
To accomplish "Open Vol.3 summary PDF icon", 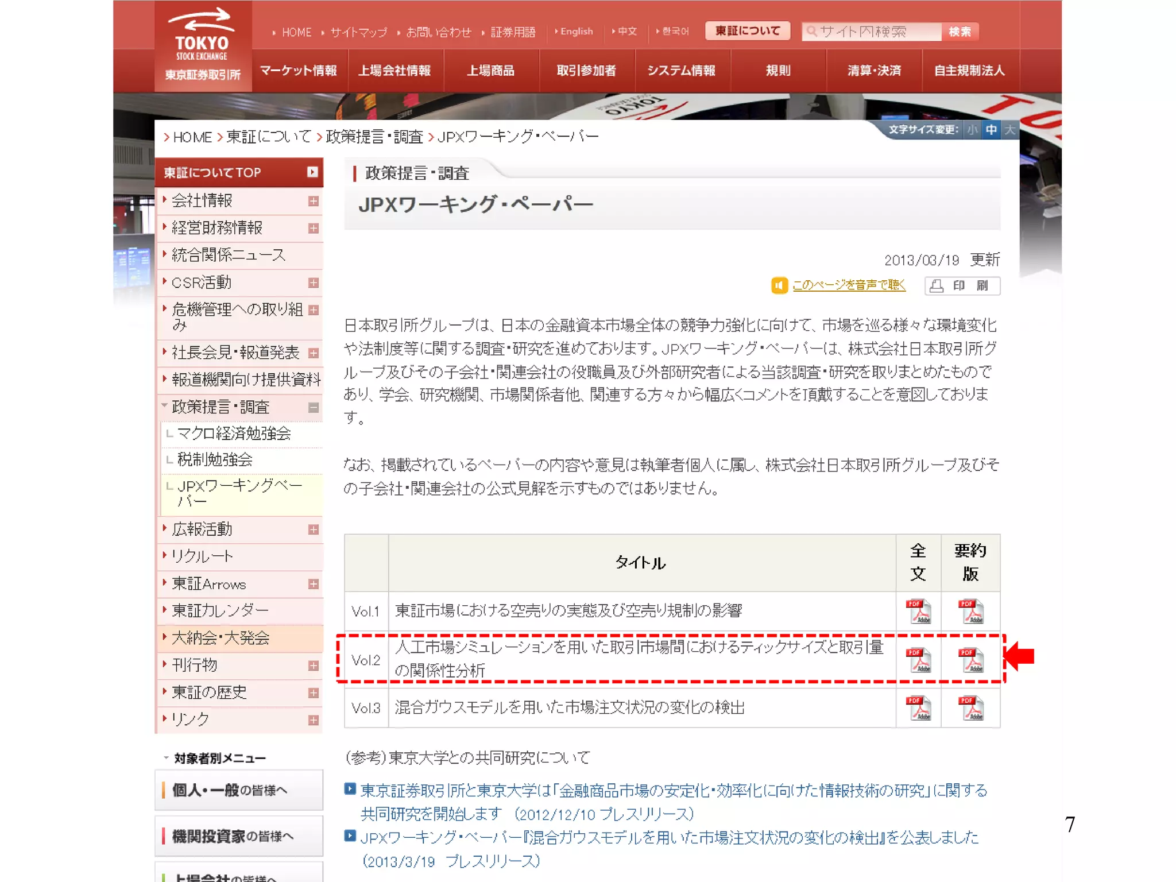I will [x=970, y=708].
